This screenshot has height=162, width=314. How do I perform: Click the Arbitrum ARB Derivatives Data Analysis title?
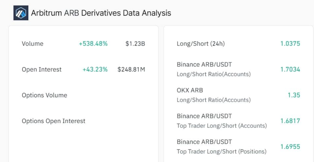point(101,13)
